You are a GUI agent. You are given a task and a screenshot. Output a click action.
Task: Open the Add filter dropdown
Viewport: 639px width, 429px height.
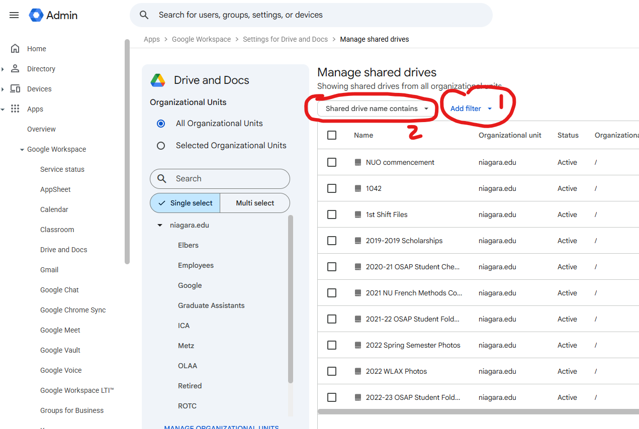(471, 109)
